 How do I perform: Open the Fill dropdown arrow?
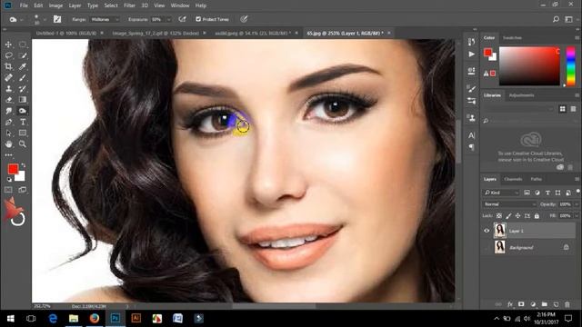pos(577,216)
